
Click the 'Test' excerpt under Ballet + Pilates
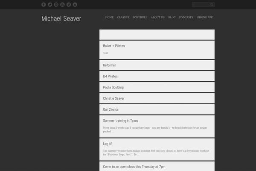(x=105, y=53)
